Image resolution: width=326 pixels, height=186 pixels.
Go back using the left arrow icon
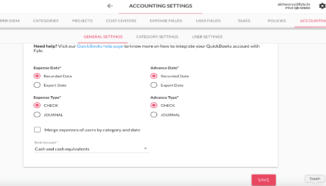[110, 6]
